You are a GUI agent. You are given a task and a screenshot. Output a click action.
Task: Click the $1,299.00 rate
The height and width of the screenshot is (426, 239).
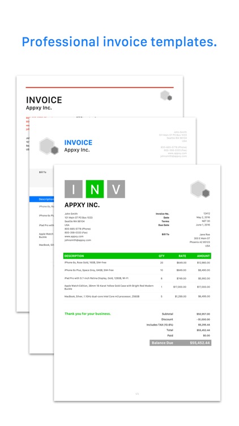tap(181, 296)
